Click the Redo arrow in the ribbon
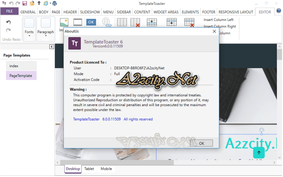This screenshot has width=283, height=177. click(8, 30)
